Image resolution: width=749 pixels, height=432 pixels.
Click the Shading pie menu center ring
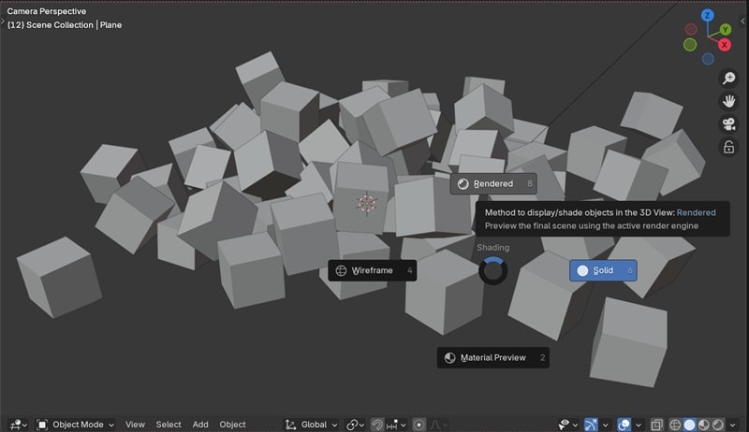[x=493, y=271]
